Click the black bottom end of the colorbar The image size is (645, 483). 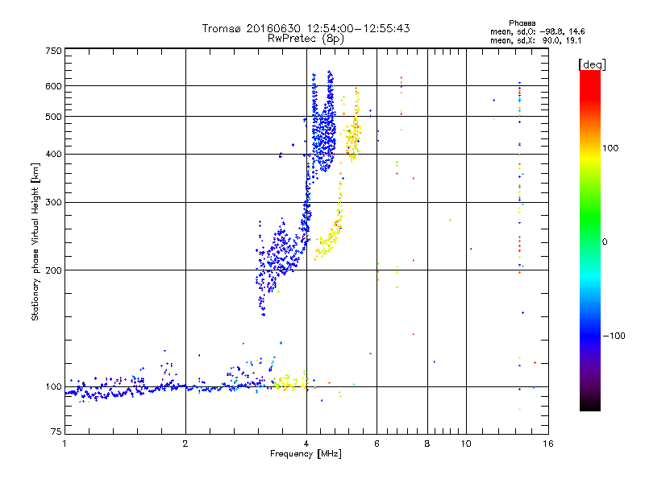pos(590,405)
